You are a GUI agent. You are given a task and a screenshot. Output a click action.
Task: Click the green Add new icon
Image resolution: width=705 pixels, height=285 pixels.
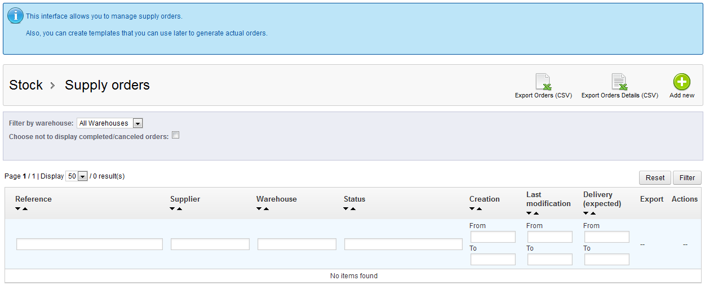click(x=681, y=82)
